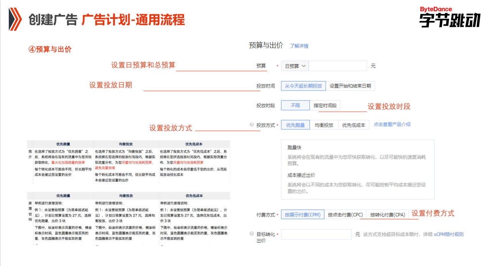Viewport: 488px width, 266px height.
Task: Choose 按点击付费(CPC) payment method
Action: click(344, 215)
